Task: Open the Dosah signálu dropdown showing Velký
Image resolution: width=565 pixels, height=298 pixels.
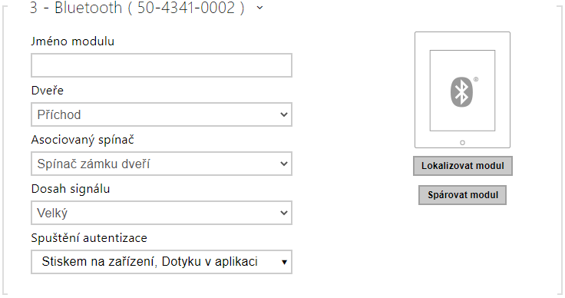Action: [161, 213]
